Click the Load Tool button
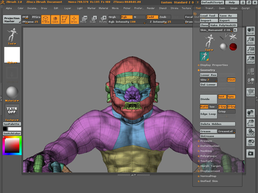The image size is (258, 193). click(209, 16)
